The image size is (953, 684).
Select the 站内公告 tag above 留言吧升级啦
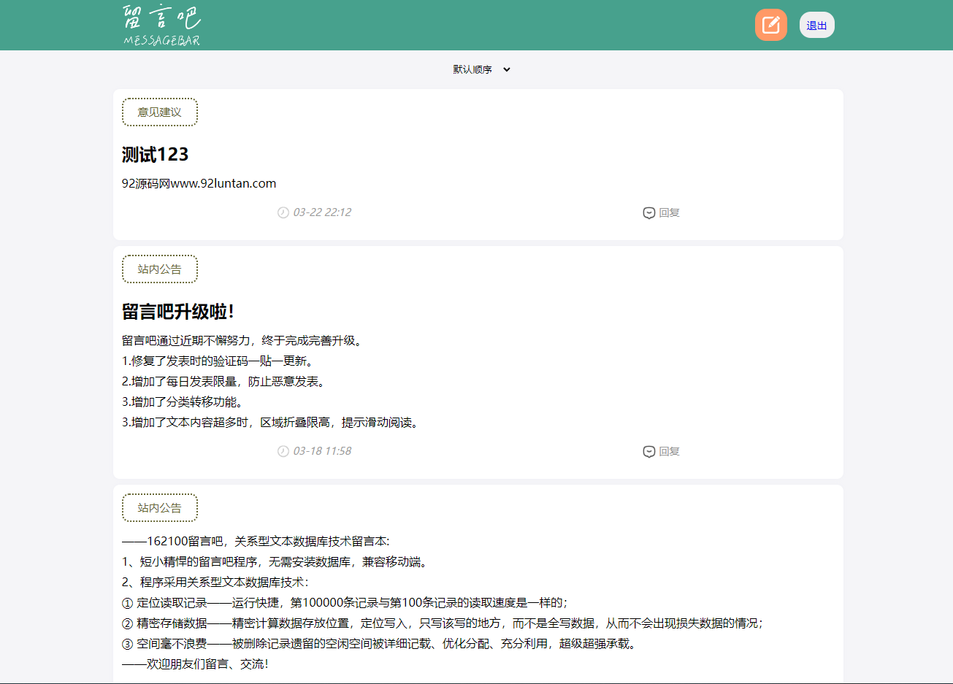click(x=159, y=269)
